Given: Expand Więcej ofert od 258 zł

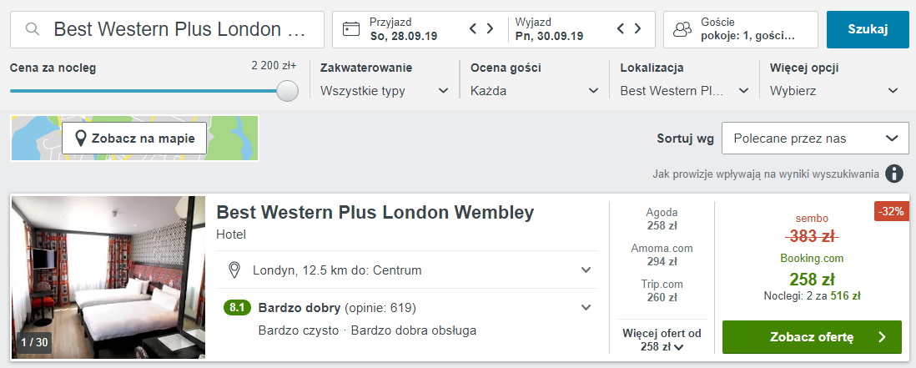Looking at the screenshot, I should coord(662,340).
